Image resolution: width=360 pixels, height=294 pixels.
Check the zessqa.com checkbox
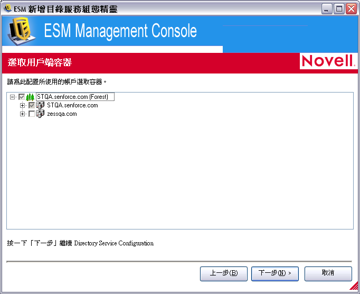pos(32,114)
